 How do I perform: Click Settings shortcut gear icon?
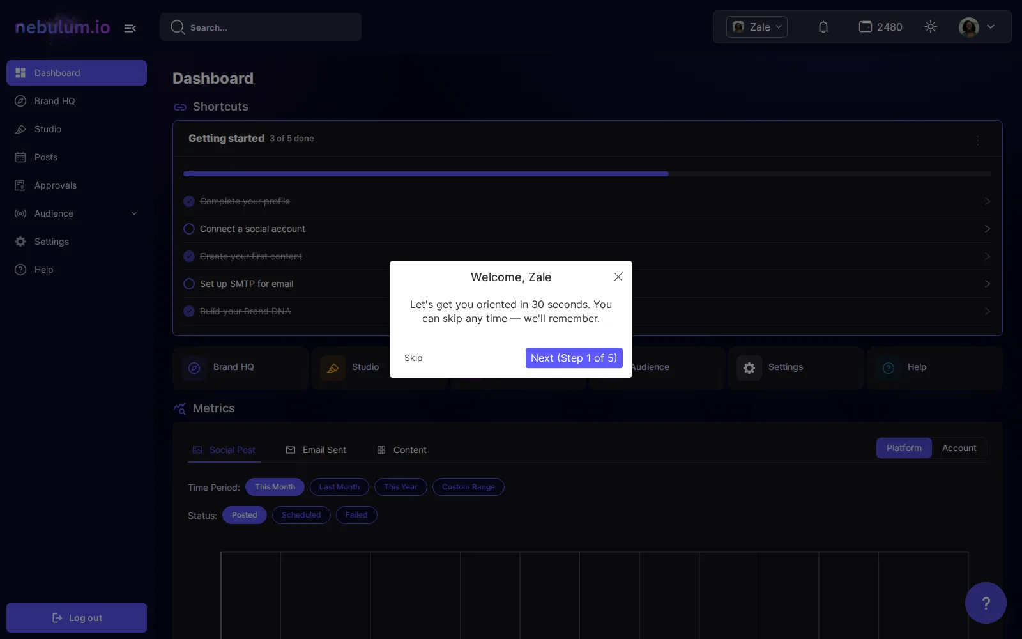749,368
